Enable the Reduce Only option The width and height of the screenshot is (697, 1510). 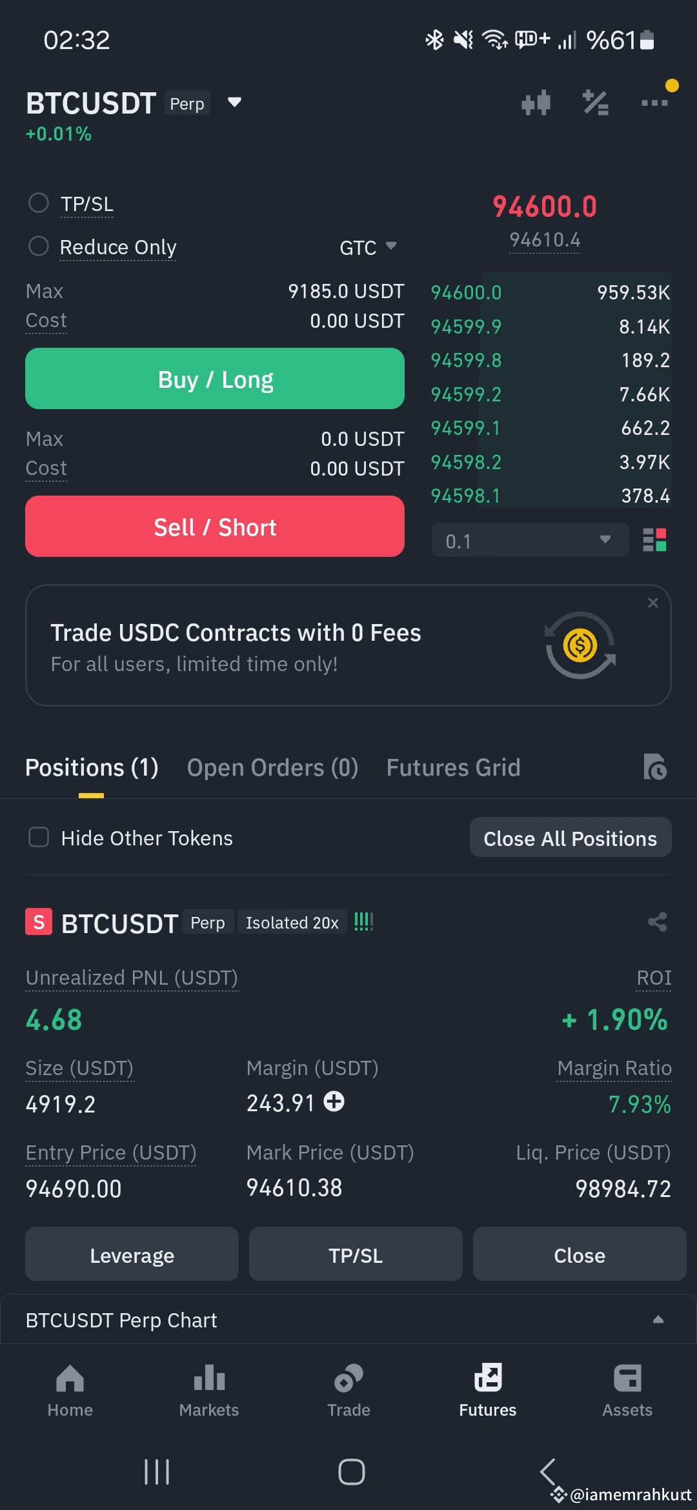39,246
